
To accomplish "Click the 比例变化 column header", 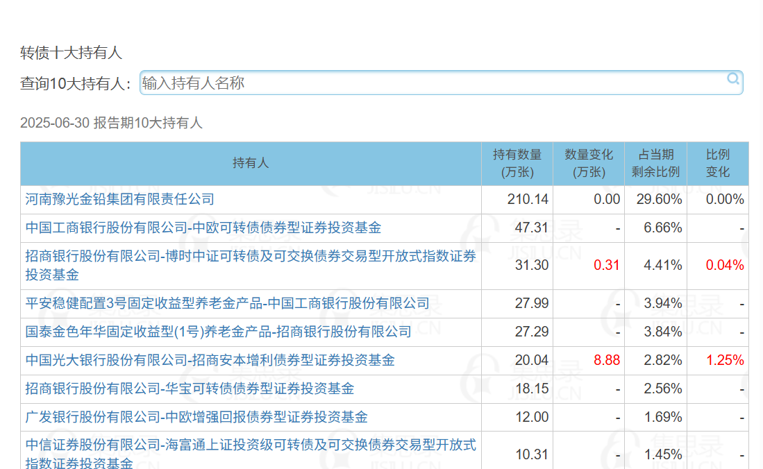I will tap(718, 164).
